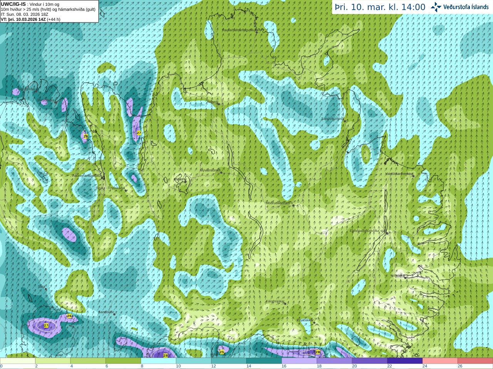The width and height of the screenshot is (493, 369).
Task: Click the legend scale number 24
Action: coord(425,366)
